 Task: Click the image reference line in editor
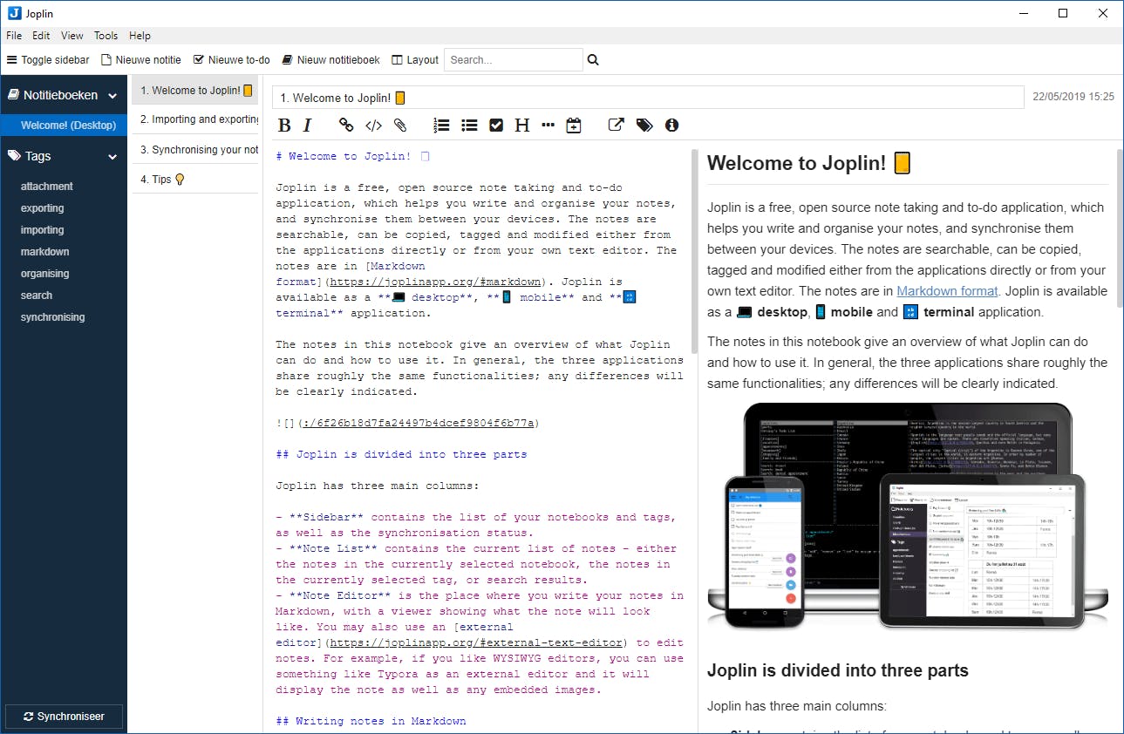click(x=407, y=423)
